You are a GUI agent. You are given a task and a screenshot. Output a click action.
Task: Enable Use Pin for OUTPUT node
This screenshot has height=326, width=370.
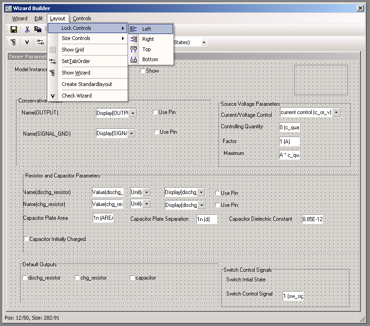[x=155, y=113]
